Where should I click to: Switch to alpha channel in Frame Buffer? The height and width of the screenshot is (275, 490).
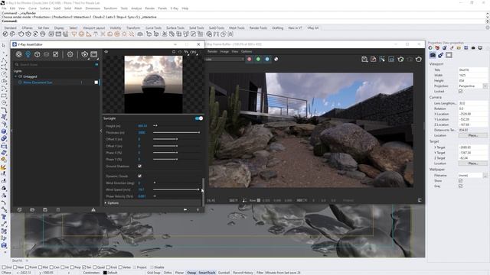click(276, 59)
